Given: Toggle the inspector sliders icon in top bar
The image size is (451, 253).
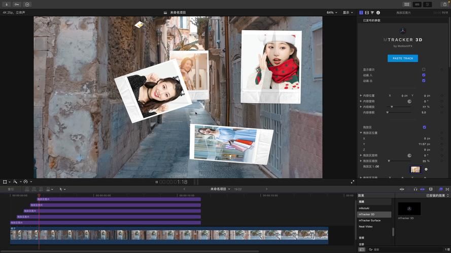Looking at the screenshot, I should coord(428,5).
